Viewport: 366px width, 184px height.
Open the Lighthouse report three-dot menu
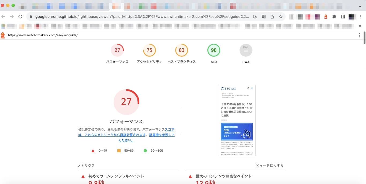tap(359, 35)
